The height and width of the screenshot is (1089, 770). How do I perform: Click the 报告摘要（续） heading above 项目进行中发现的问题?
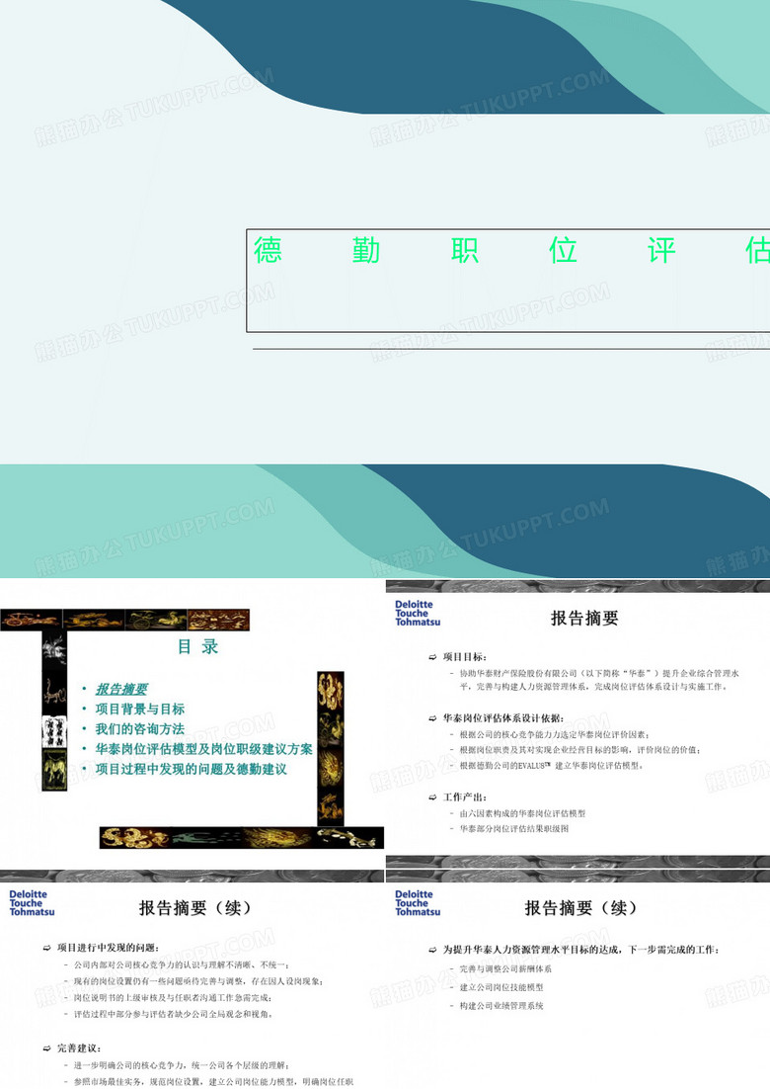[x=194, y=908]
